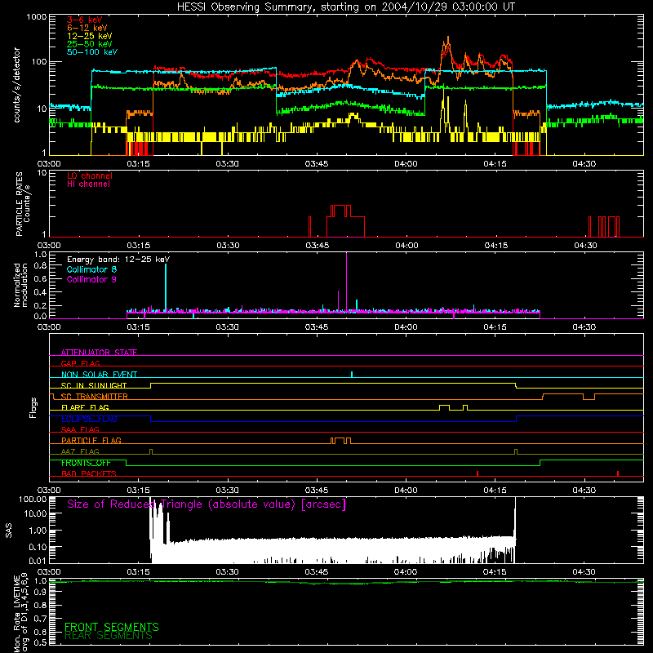Click the 04:30 tick under particle rates plot
Viewport: 653px width, 653px height.
[x=585, y=246]
